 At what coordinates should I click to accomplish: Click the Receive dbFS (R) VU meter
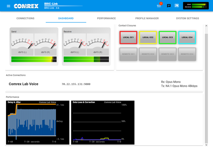98,44
